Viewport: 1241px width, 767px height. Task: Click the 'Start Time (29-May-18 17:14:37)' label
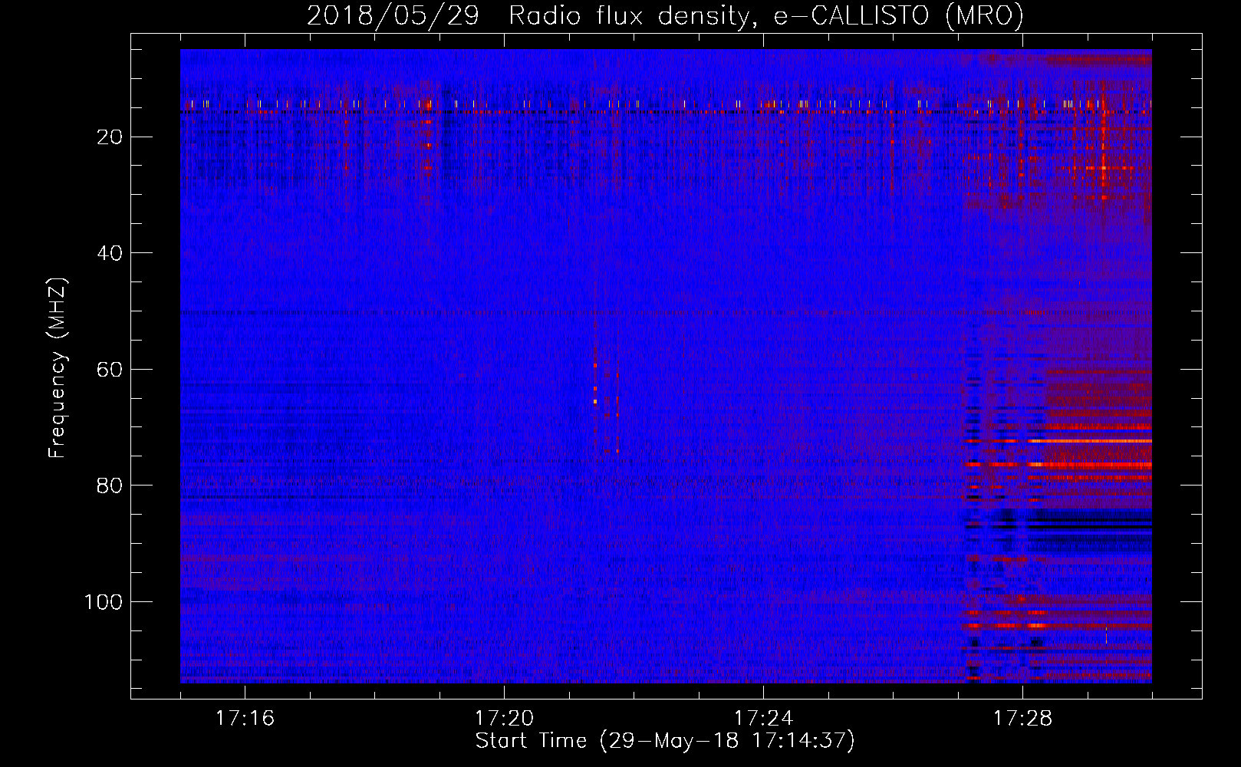(665, 741)
